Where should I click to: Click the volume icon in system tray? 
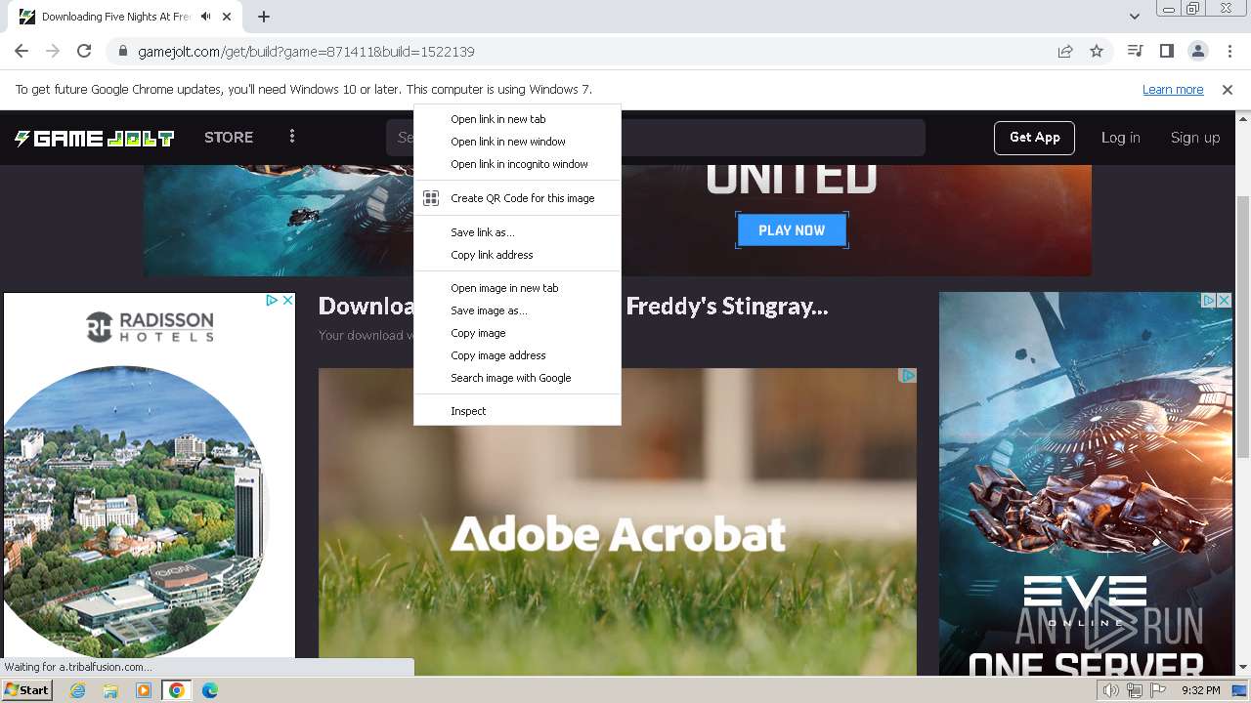pyautogui.click(x=1111, y=690)
